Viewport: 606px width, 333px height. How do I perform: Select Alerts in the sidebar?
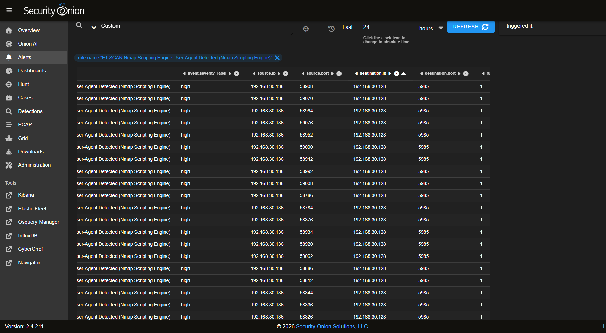[33, 57]
